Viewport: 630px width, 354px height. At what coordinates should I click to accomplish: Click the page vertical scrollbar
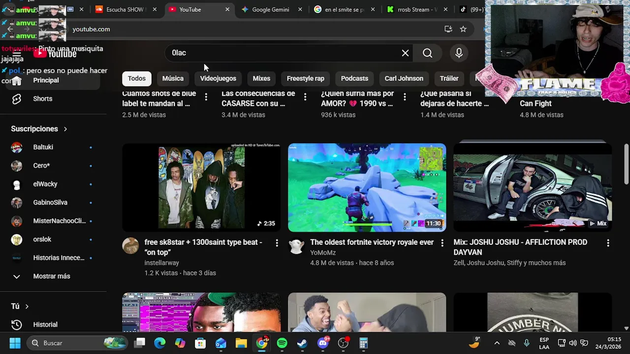626,165
